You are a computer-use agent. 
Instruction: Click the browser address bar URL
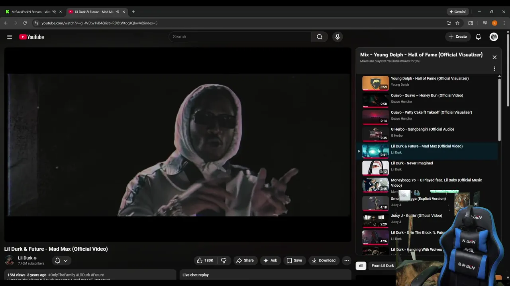[x=99, y=23]
